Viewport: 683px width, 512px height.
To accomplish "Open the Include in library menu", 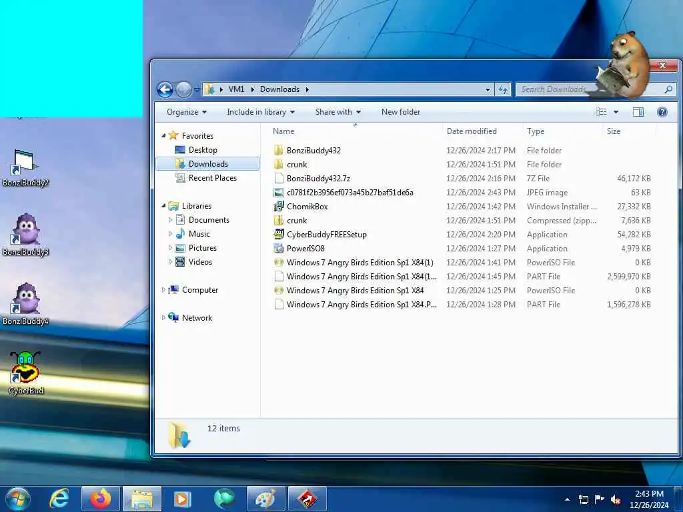I will pyautogui.click(x=261, y=112).
